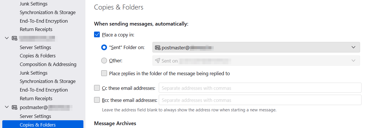
Task: Uncheck the 'Place a copy in' checkbox
Action: [x=97, y=35]
